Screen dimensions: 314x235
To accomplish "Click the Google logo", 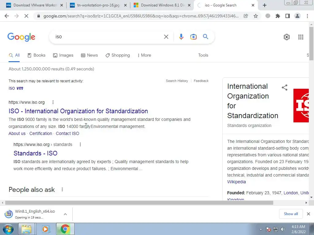I will tap(21, 37).
